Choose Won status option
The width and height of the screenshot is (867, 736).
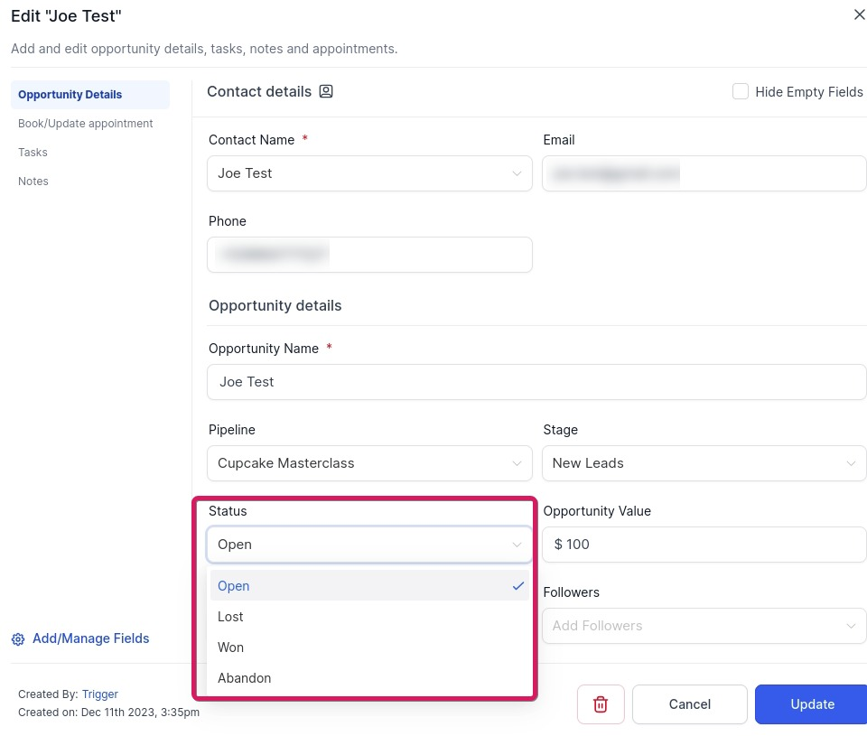point(369,647)
